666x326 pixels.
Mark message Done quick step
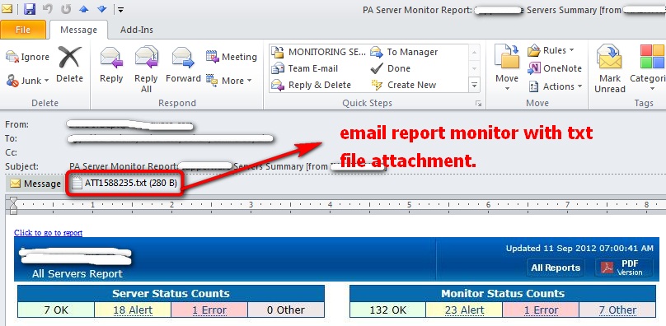391,68
